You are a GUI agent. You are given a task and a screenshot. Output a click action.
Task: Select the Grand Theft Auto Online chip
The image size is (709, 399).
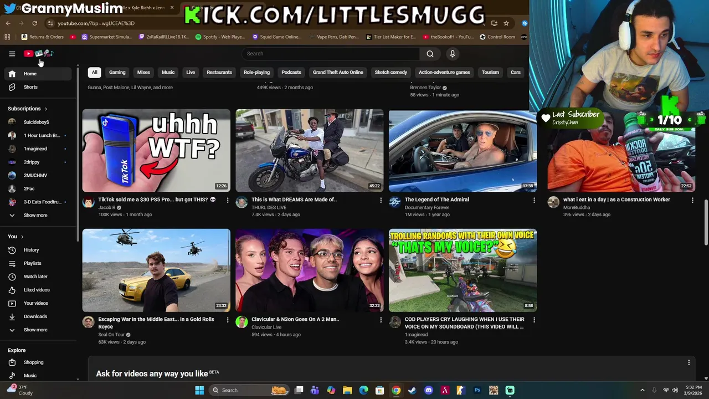tap(338, 73)
